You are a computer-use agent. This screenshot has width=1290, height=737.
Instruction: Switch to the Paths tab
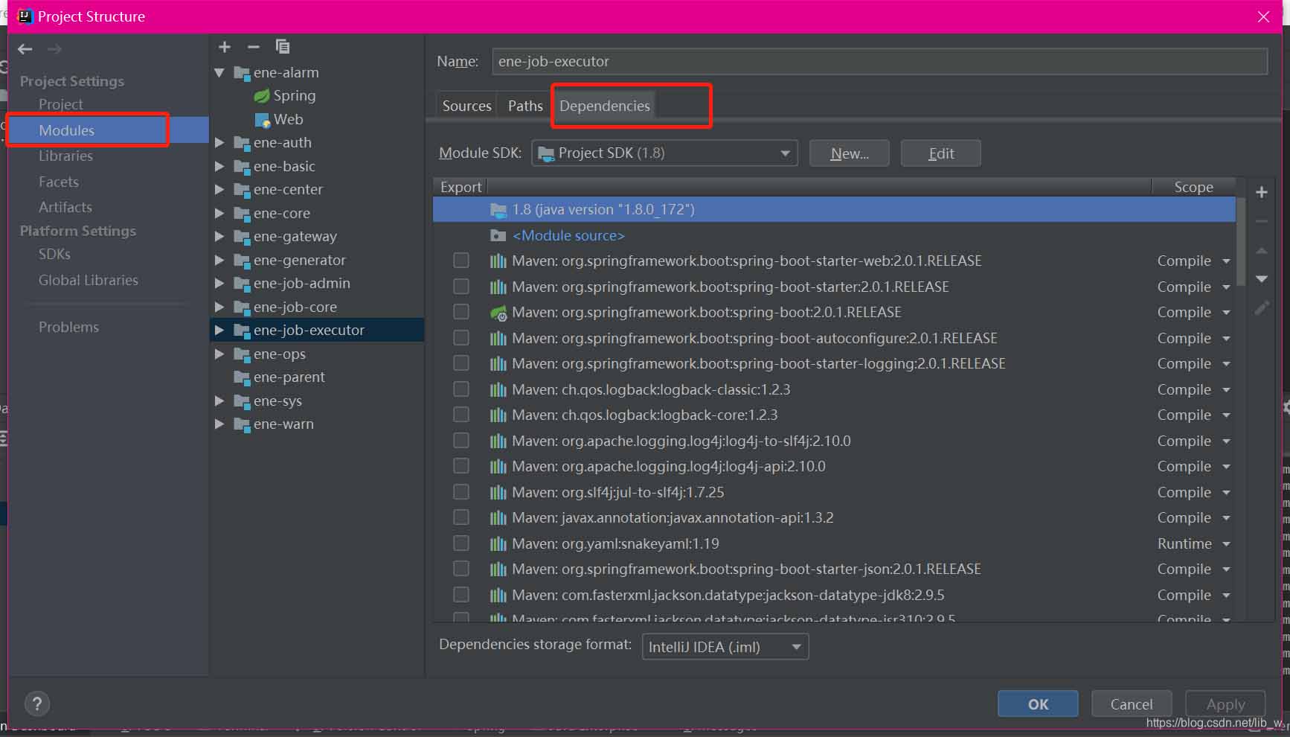[x=525, y=106]
